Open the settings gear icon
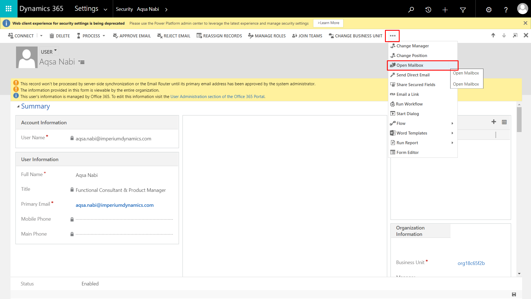 [489, 10]
